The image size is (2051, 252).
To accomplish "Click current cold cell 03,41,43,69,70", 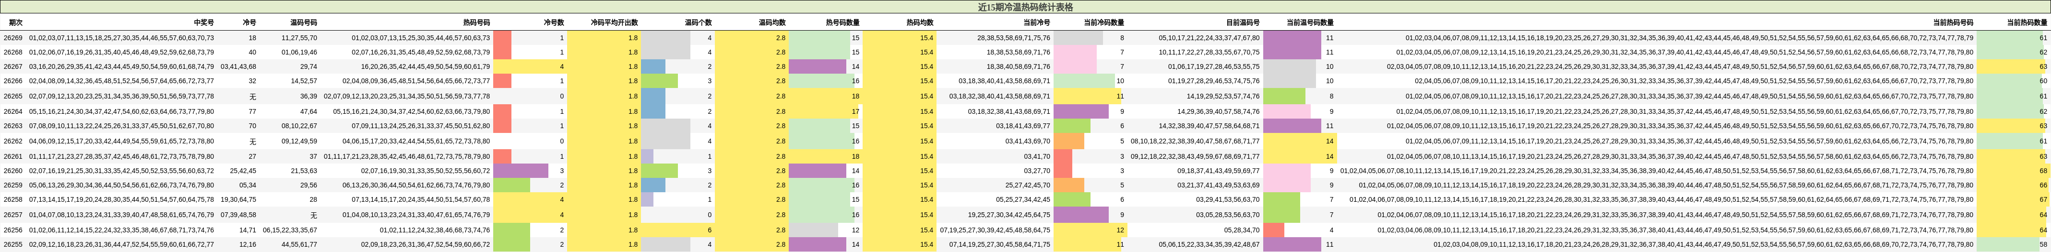I will 1027,141.
